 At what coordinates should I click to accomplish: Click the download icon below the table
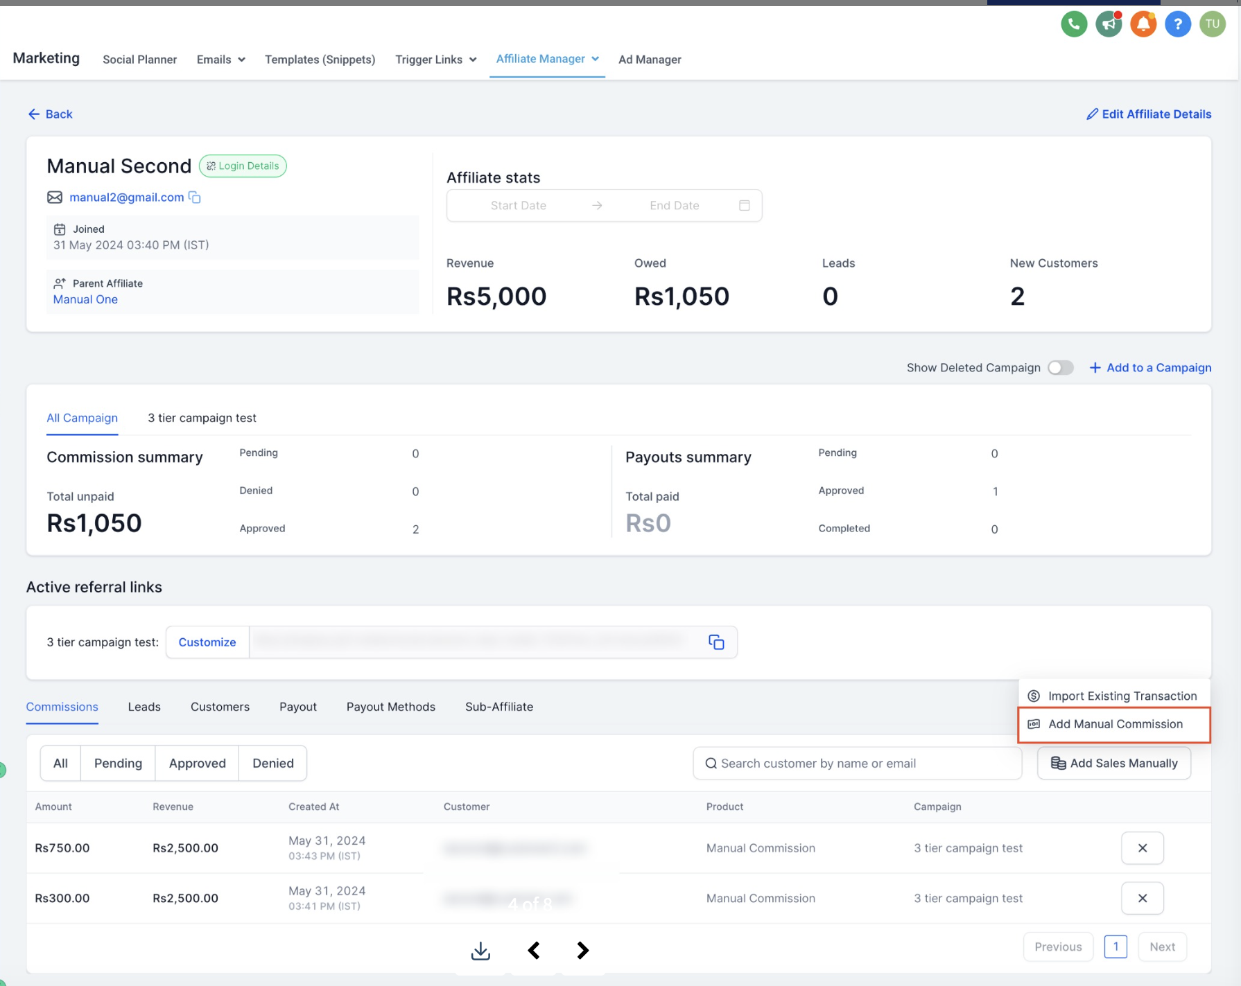click(480, 951)
